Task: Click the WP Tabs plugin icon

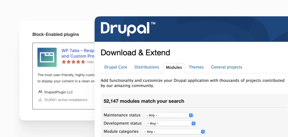Action: pyautogui.click(x=47, y=57)
